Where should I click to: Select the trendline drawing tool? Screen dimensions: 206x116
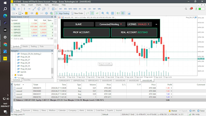pyautogui.click(x=34, y=9)
